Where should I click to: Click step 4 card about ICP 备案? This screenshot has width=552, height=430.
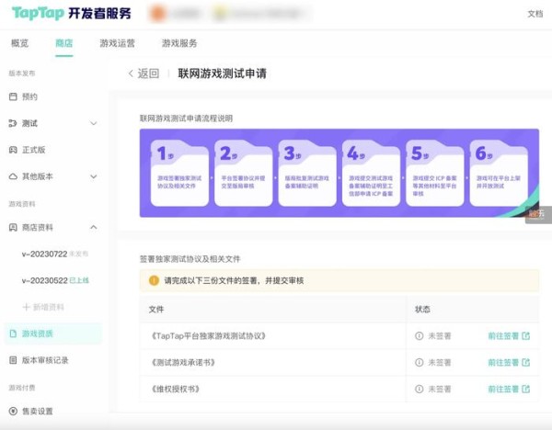click(x=371, y=174)
